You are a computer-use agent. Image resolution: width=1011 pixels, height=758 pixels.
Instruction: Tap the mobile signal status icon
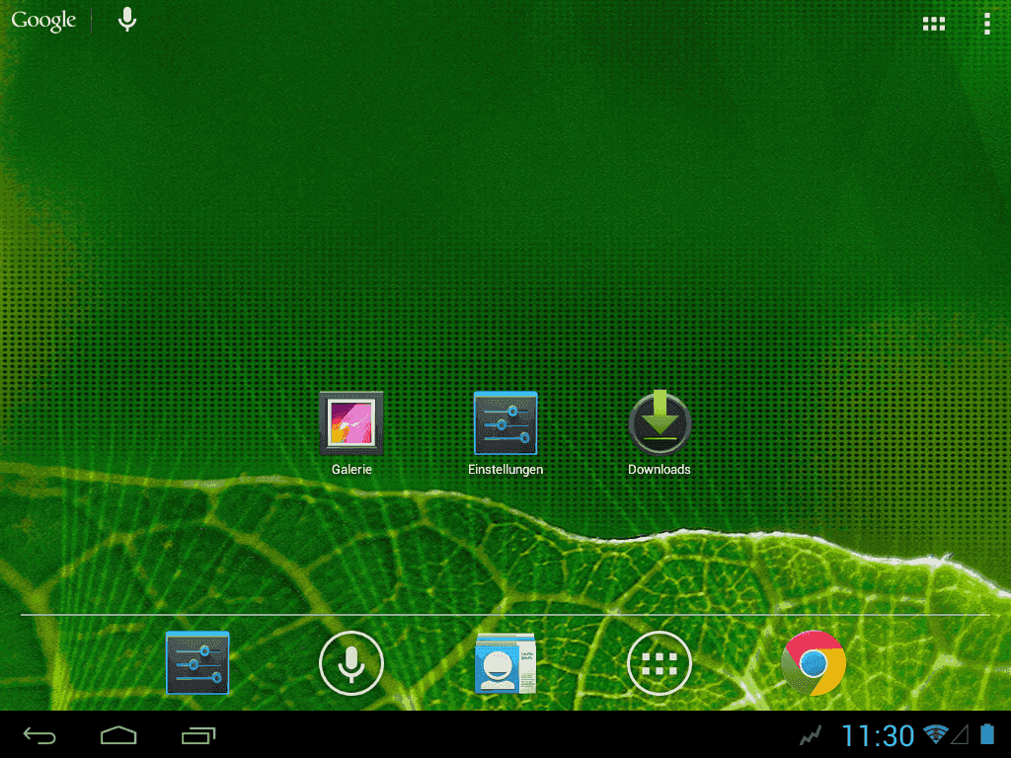[960, 734]
